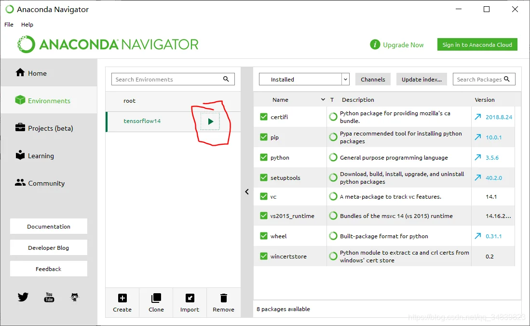Viewport: 530px width, 326px height.
Task: Click the wincertstore package type icon
Action: pyautogui.click(x=333, y=257)
